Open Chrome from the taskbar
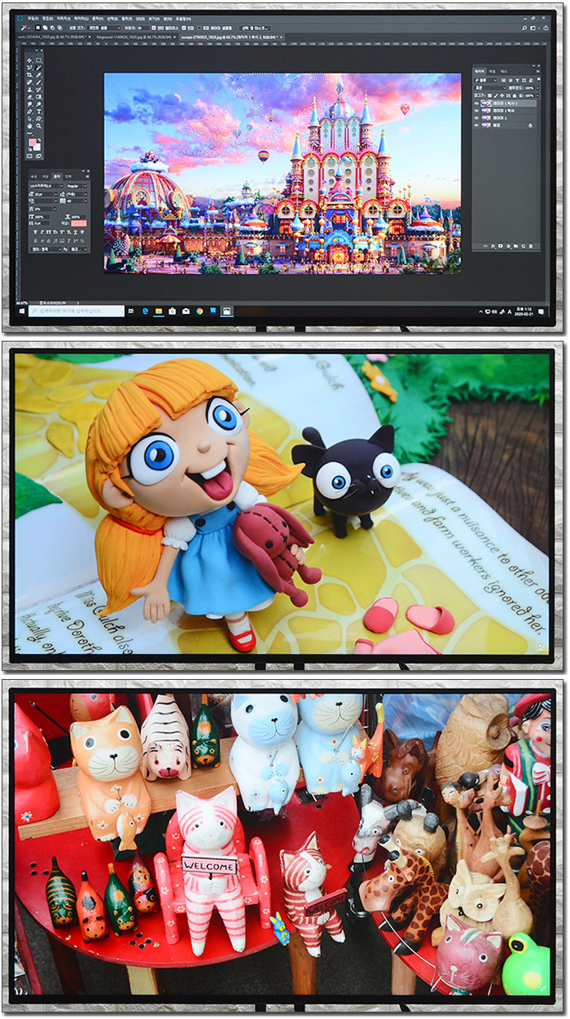 click(199, 311)
